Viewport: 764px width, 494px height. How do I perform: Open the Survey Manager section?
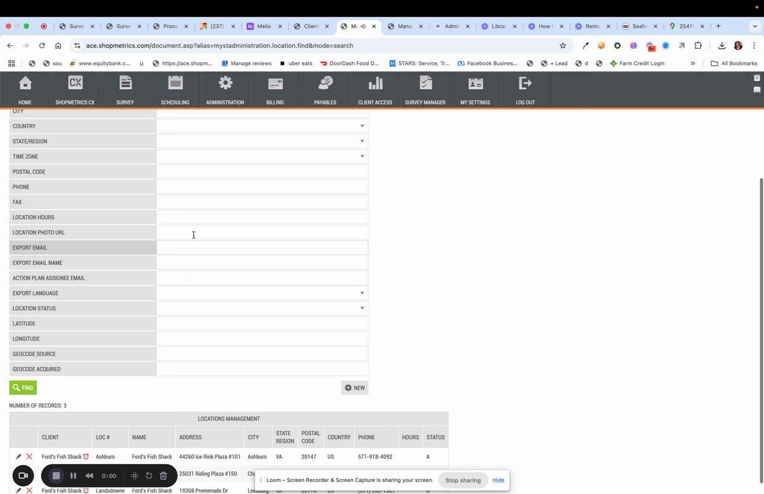[425, 89]
